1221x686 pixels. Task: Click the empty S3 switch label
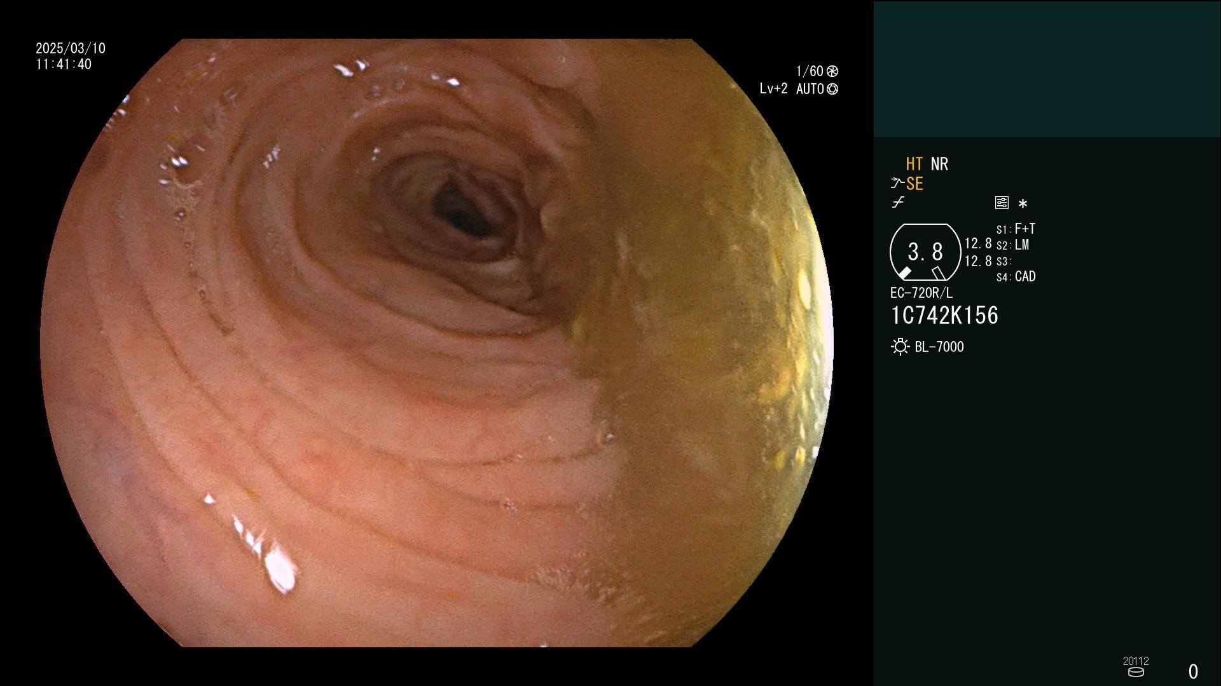pos(1004,261)
